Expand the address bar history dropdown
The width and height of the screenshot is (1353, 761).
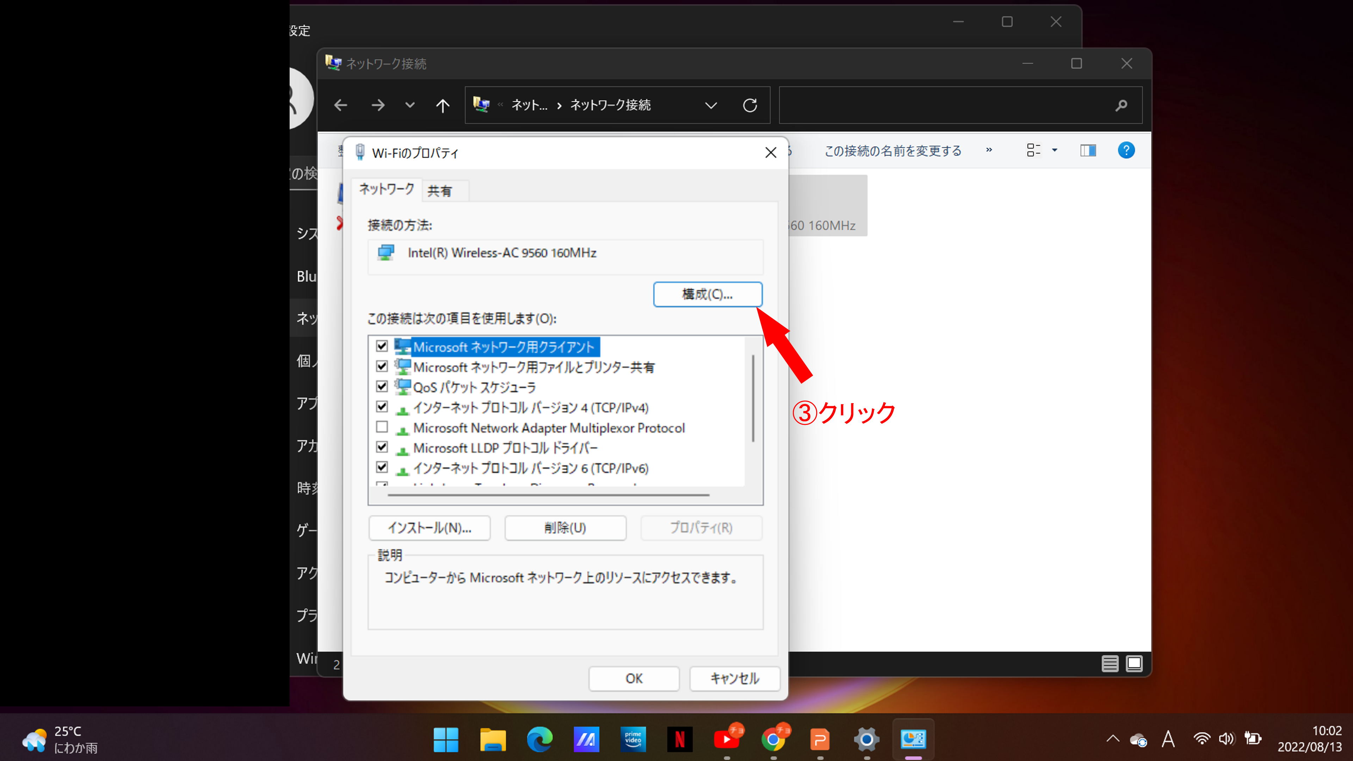click(711, 106)
